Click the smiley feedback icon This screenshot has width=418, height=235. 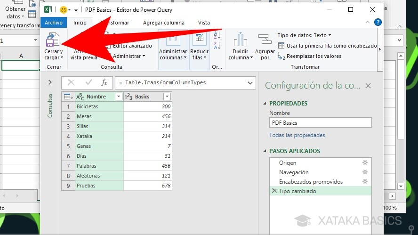[x=64, y=10]
